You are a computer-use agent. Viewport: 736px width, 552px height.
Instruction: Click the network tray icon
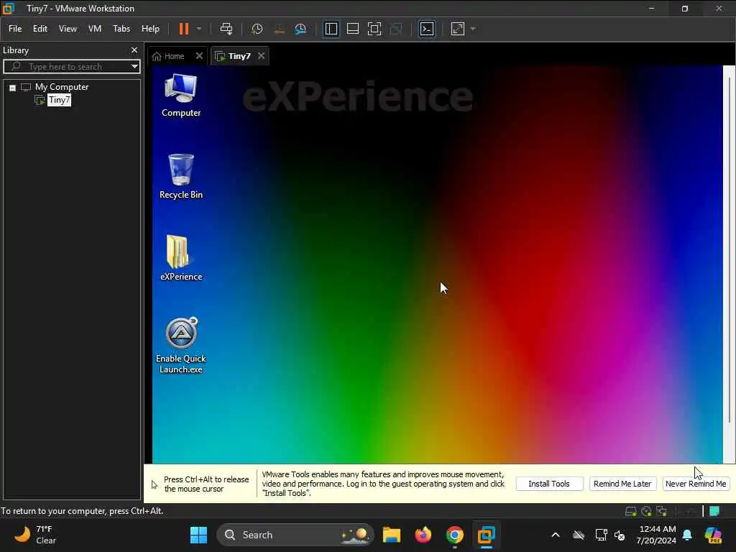point(601,535)
